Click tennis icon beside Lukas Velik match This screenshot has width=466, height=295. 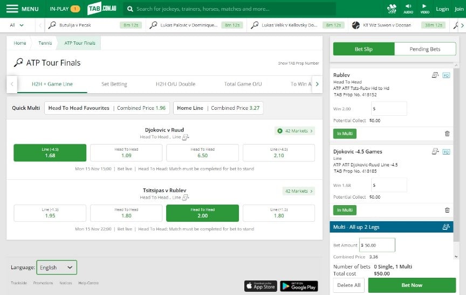point(255,25)
